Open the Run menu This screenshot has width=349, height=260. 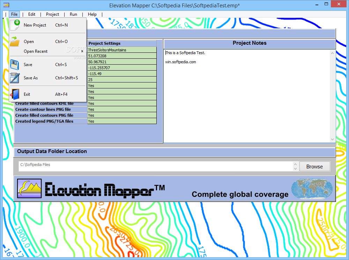(x=73, y=14)
